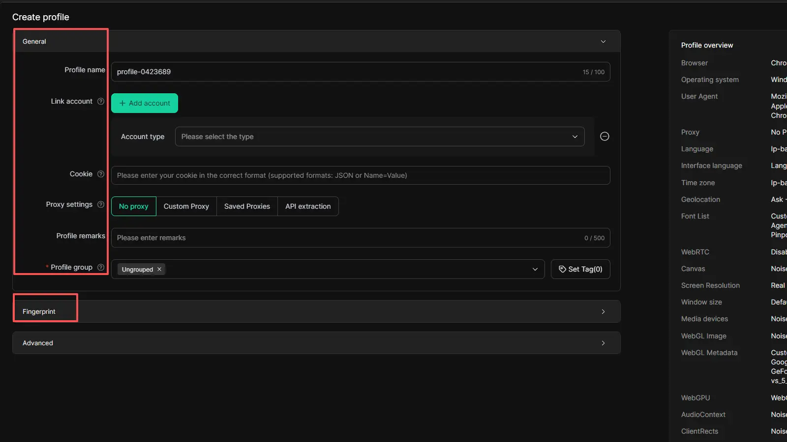Click the Profile remarks text field

[x=344, y=238]
